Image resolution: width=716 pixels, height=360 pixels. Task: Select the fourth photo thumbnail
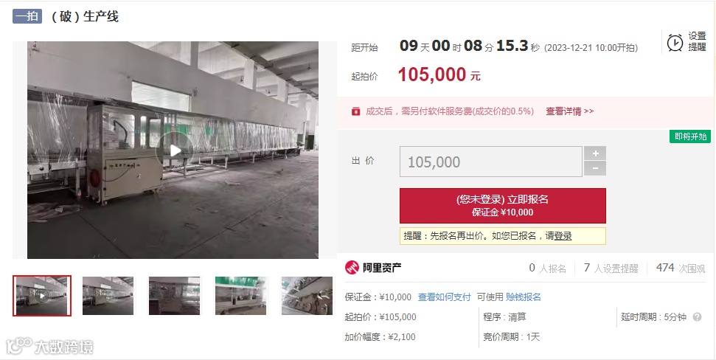click(x=240, y=296)
